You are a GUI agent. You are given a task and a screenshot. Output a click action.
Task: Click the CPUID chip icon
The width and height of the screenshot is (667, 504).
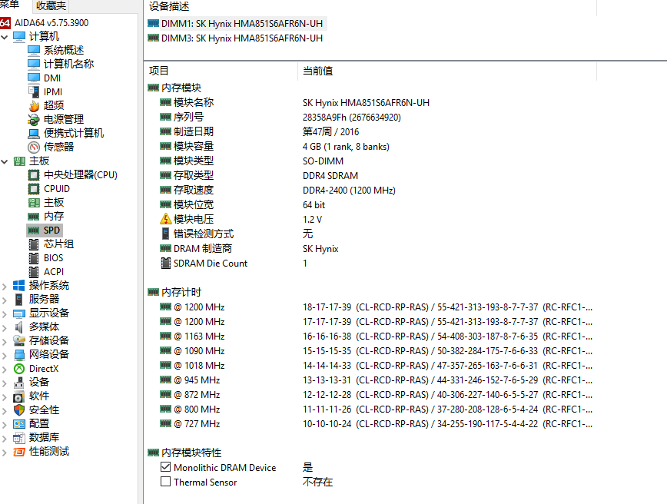tap(34, 189)
